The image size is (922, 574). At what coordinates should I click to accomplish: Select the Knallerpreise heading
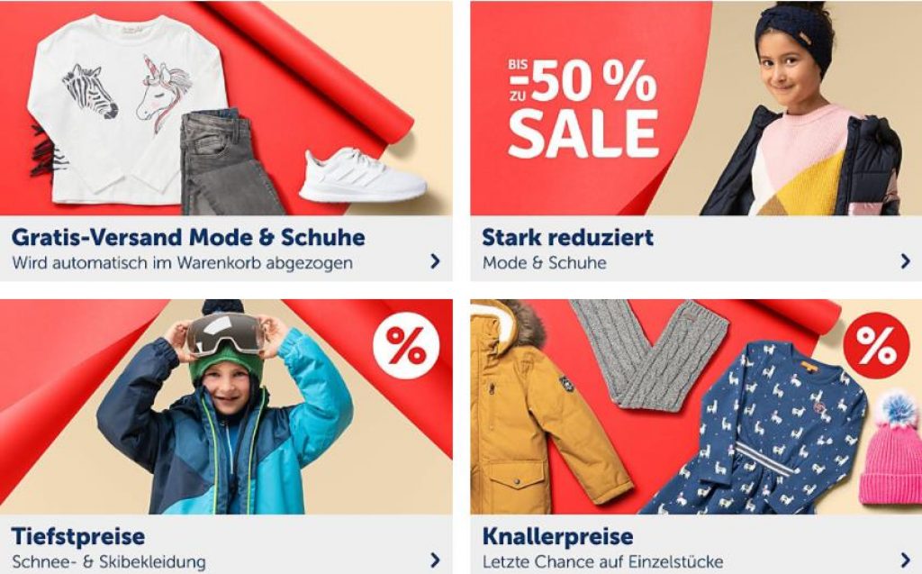point(557,536)
